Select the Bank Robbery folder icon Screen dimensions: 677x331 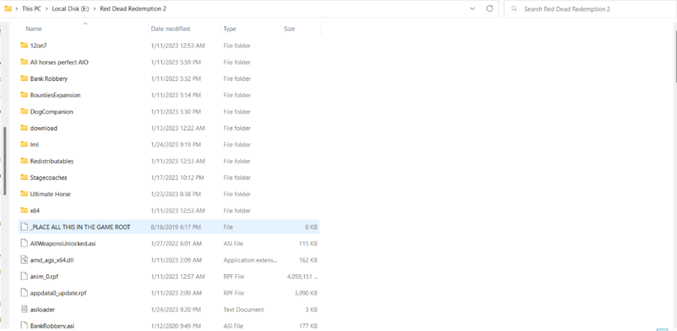coord(24,78)
